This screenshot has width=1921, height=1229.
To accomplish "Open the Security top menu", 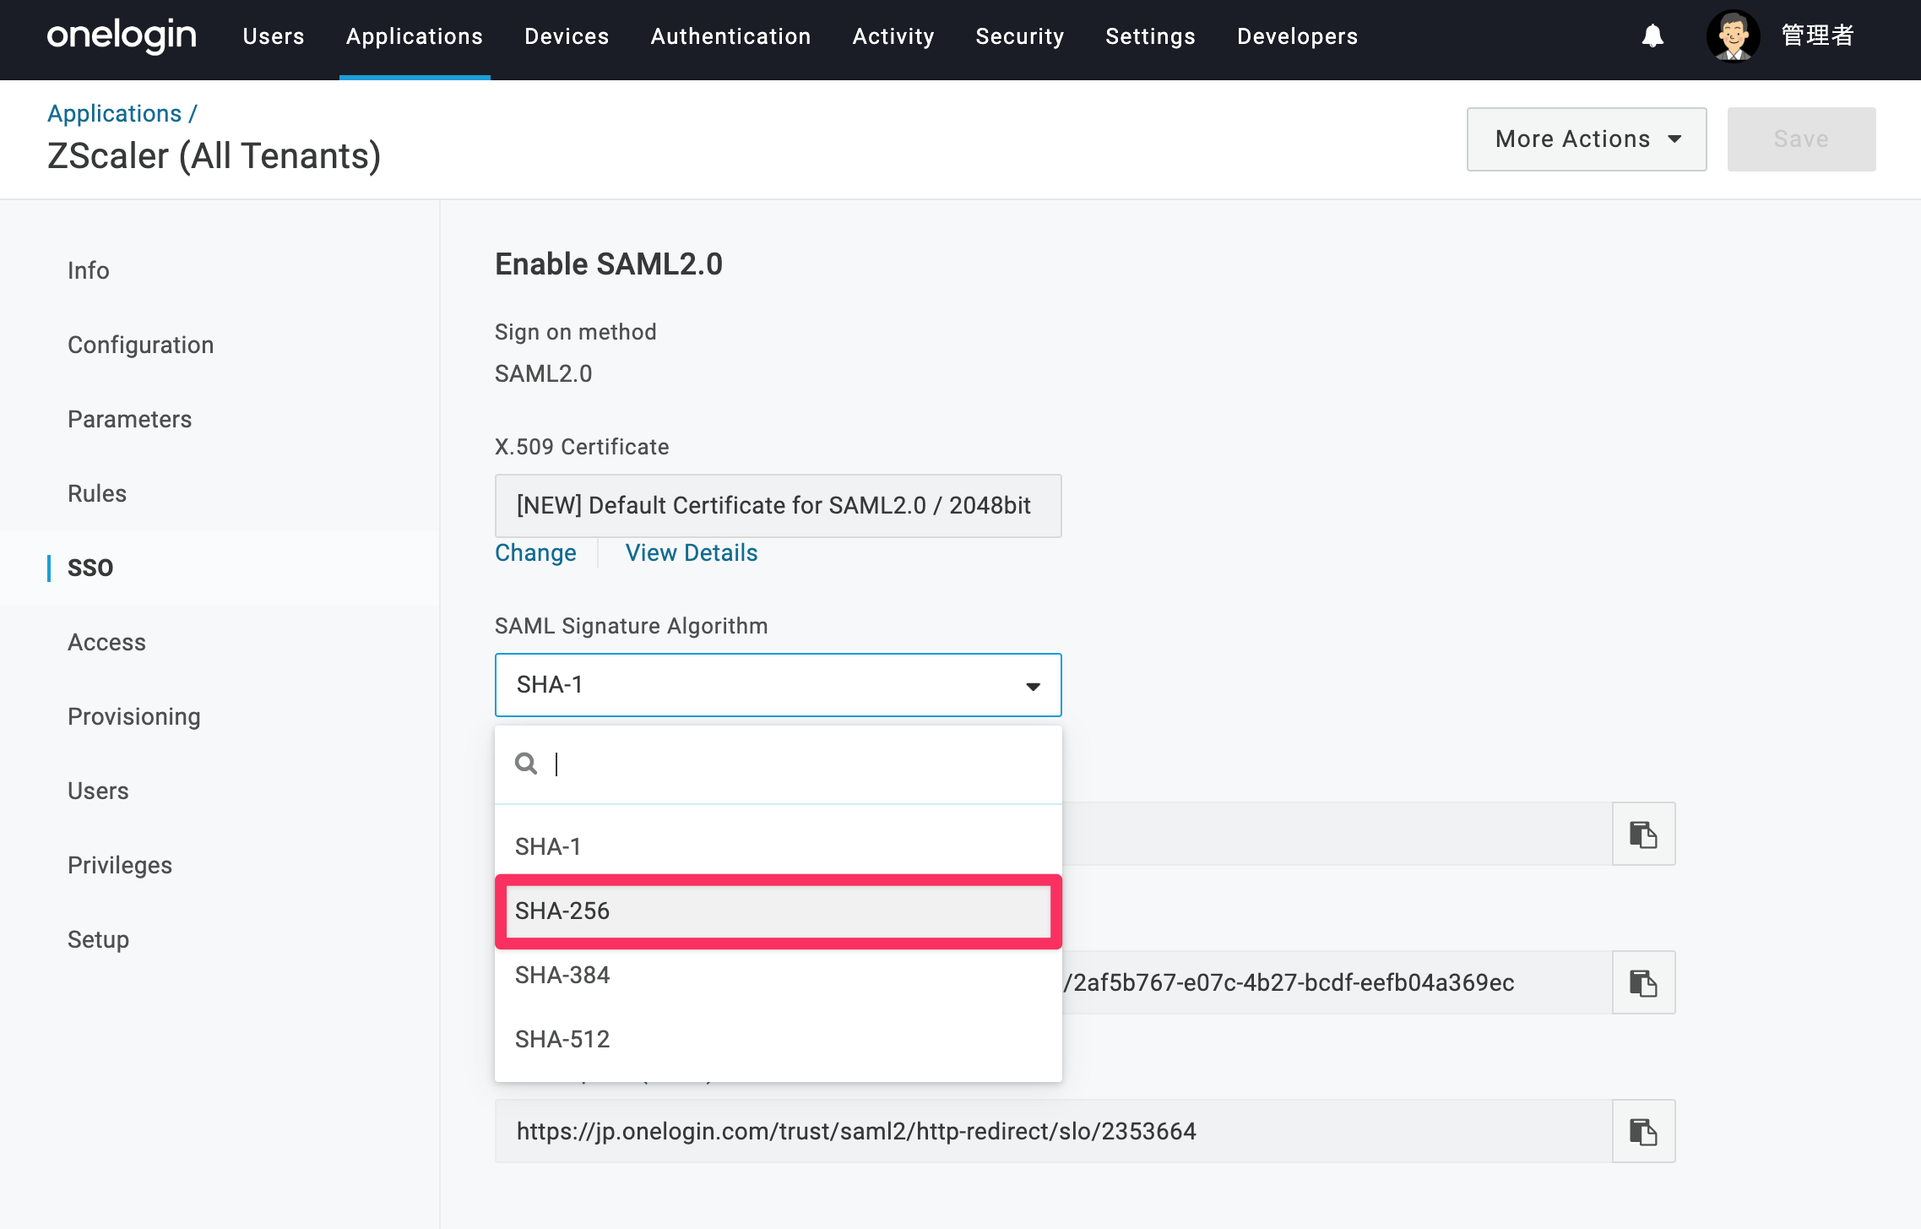I will tap(1020, 36).
